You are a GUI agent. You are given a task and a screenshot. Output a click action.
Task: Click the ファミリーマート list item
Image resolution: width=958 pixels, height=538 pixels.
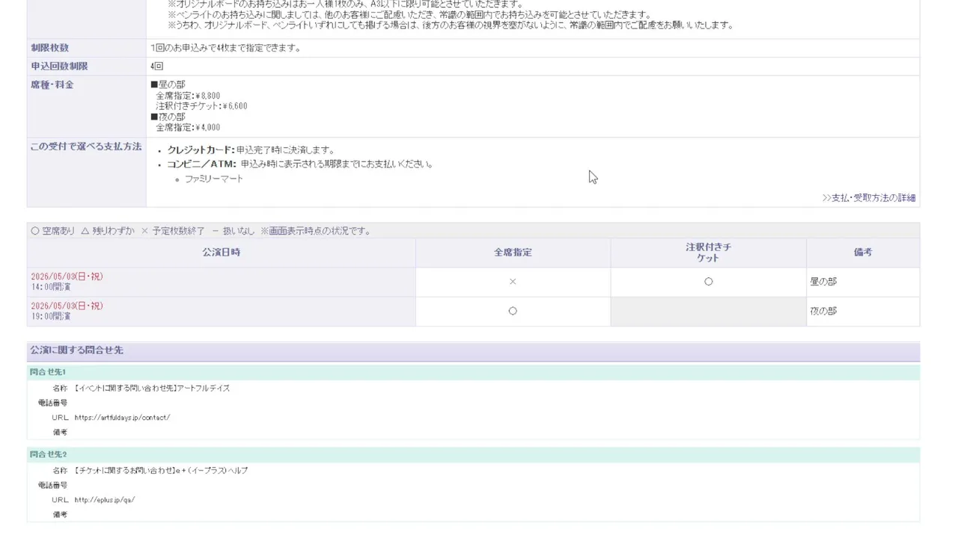[x=214, y=179]
